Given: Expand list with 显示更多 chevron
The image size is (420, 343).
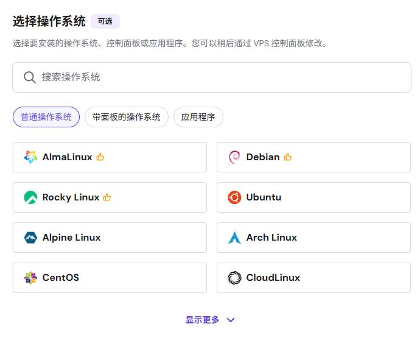Looking at the screenshot, I should pos(231,320).
